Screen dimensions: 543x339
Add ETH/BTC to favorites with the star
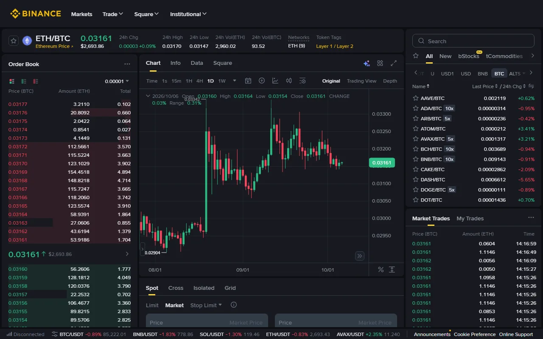tap(14, 41)
